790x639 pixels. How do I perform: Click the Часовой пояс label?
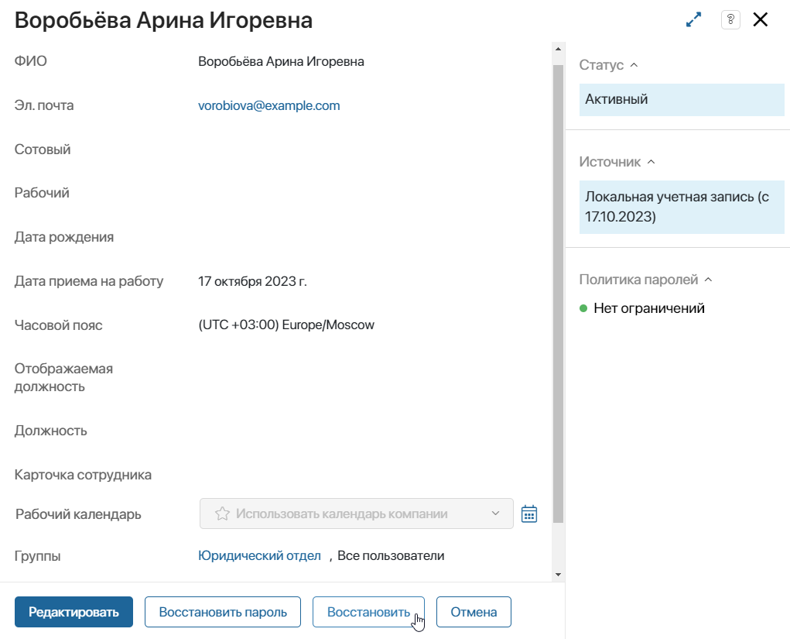tap(59, 325)
